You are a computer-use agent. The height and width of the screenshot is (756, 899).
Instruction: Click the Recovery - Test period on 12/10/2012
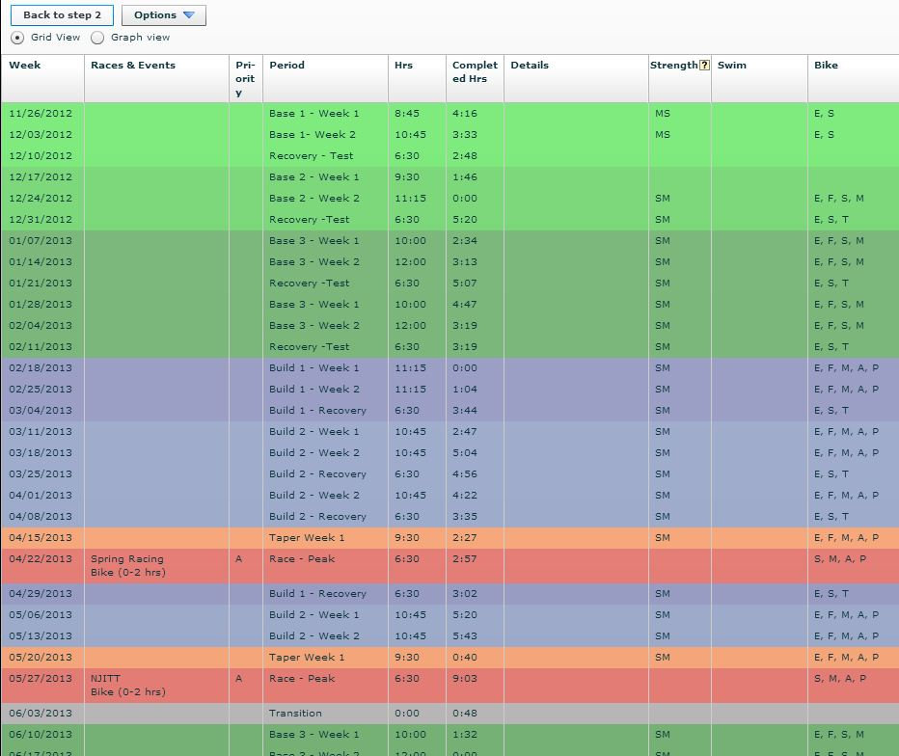click(x=311, y=156)
